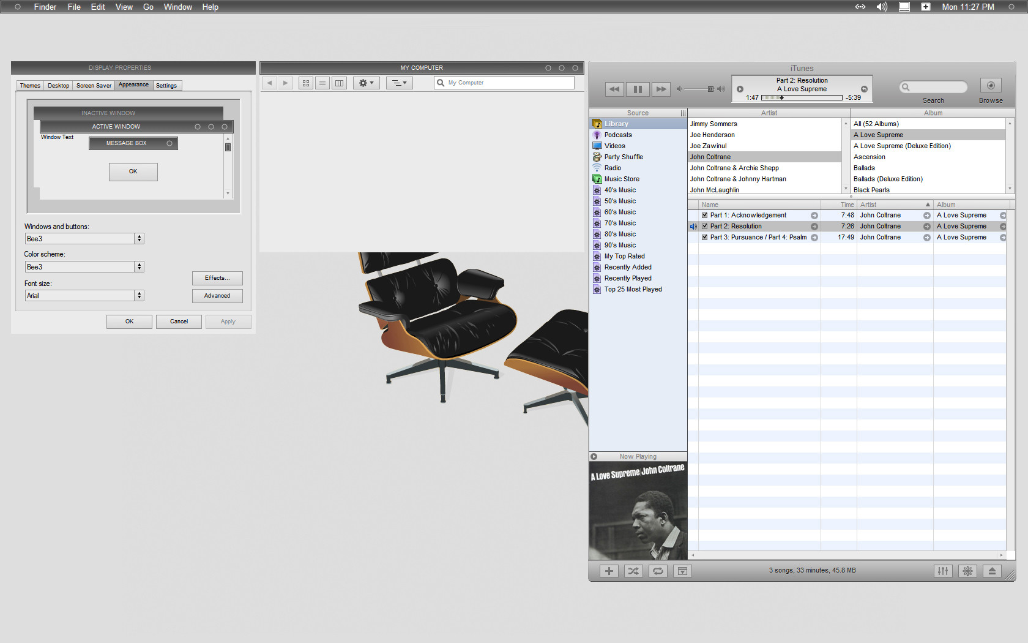This screenshot has width=1028, height=643.
Task: Show or hide the artwork panel button
Action: (x=682, y=571)
